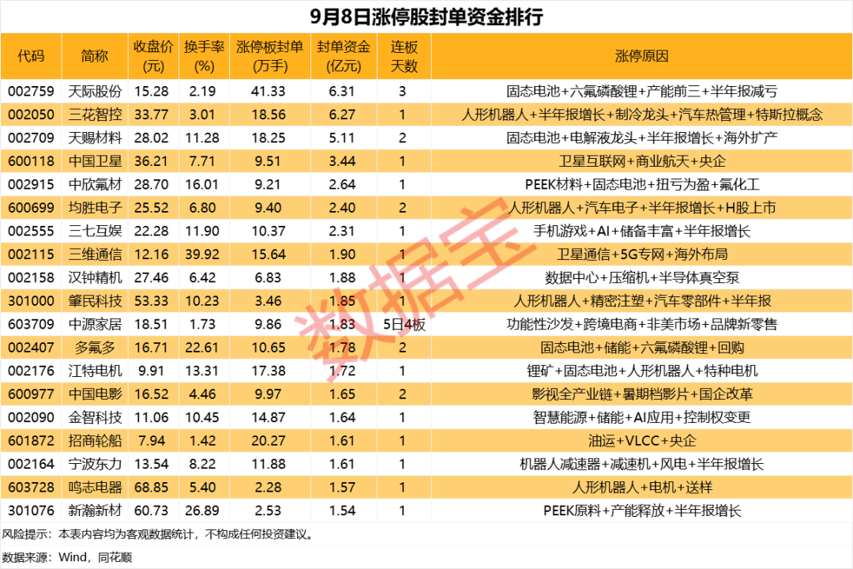Click the 连板天数 column header
Viewport: 853px width, 569px height.
[x=404, y=56]
